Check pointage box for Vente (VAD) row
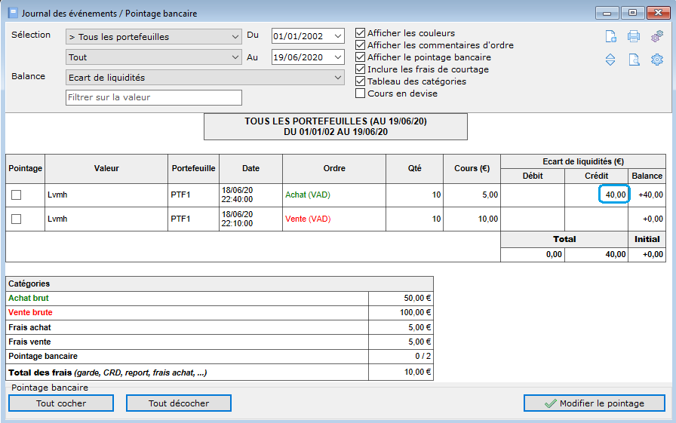This screenshot has height=423, width=676. pyautogui.click(x=17, y=219)
